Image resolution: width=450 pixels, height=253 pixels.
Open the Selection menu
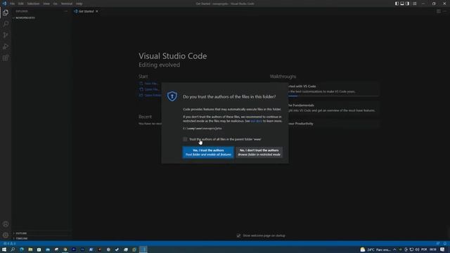[33, 4]
